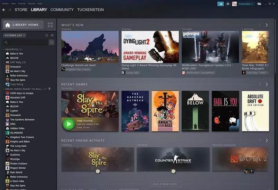Open the BELOW game cover
The width and height of the screenshot is (278, 190).
195,111
